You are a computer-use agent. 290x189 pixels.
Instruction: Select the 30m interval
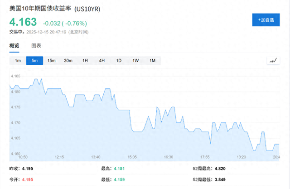point(68,61)
